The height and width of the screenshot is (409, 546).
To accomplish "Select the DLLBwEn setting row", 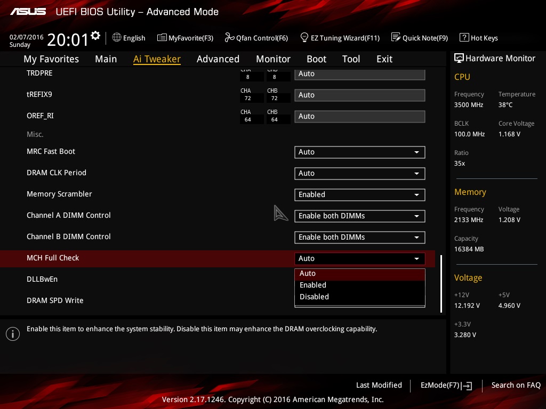I will (42, 279).
